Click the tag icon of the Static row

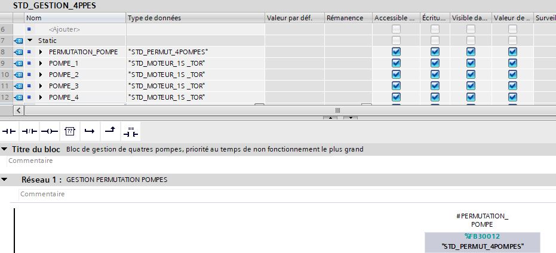[x=18, y=41]
